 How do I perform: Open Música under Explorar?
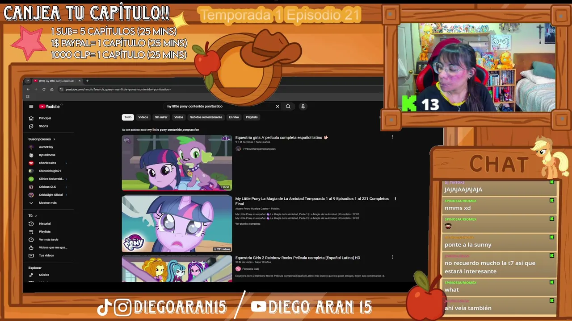(x=44, y=275)
